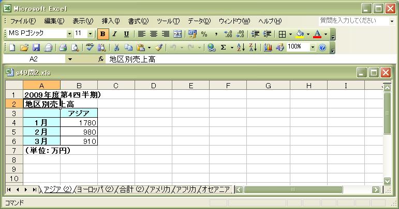Viewport: 399px width, 209px height.
Task: Click the Borders icon
Action: (282, 34)
